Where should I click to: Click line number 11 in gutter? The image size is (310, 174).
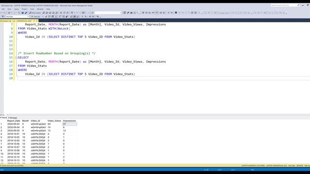pyautogui.click(x=11, y=41)
